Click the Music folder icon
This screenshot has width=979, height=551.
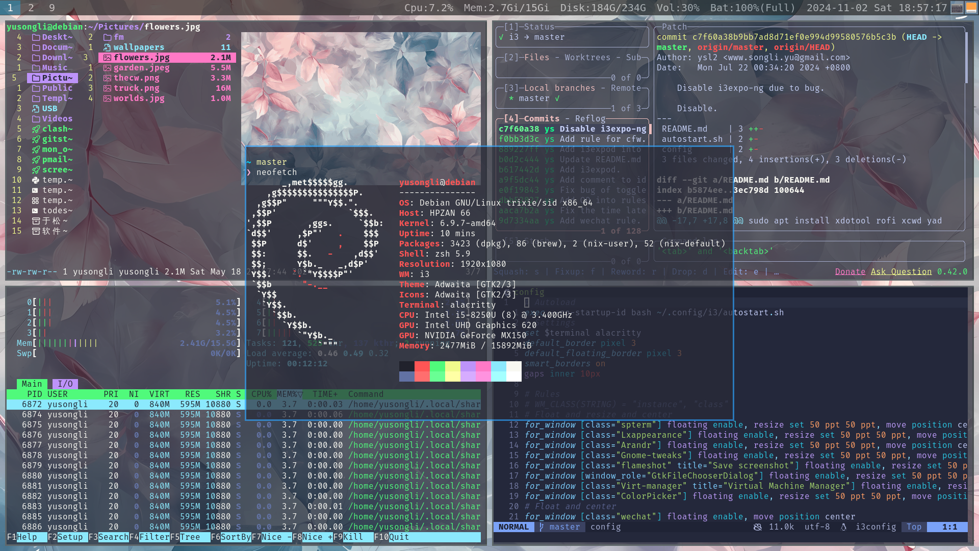coord(36,68)
